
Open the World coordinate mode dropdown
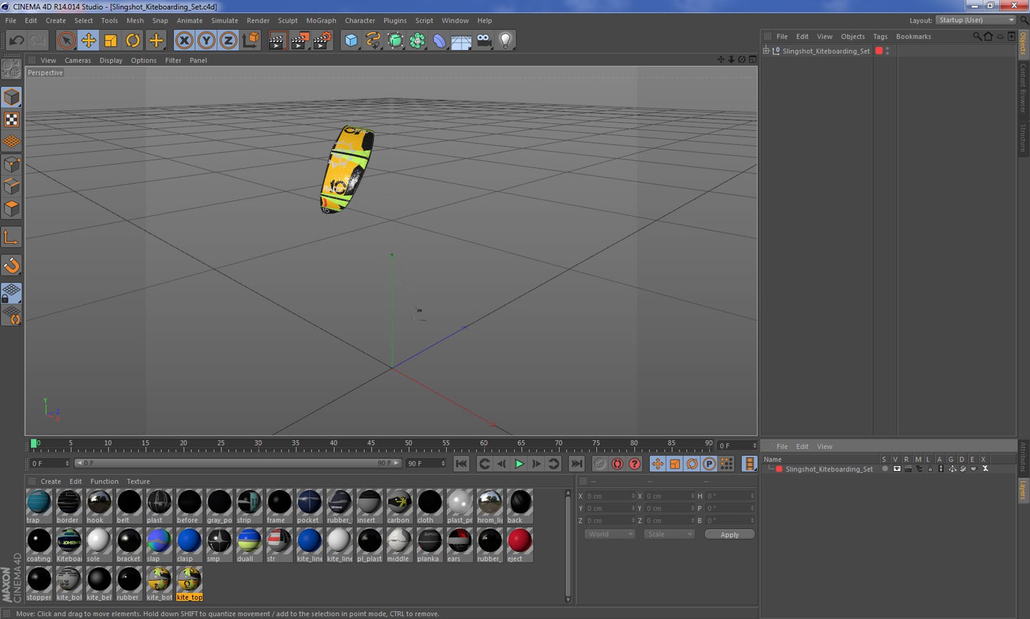(x=610, y=534)
